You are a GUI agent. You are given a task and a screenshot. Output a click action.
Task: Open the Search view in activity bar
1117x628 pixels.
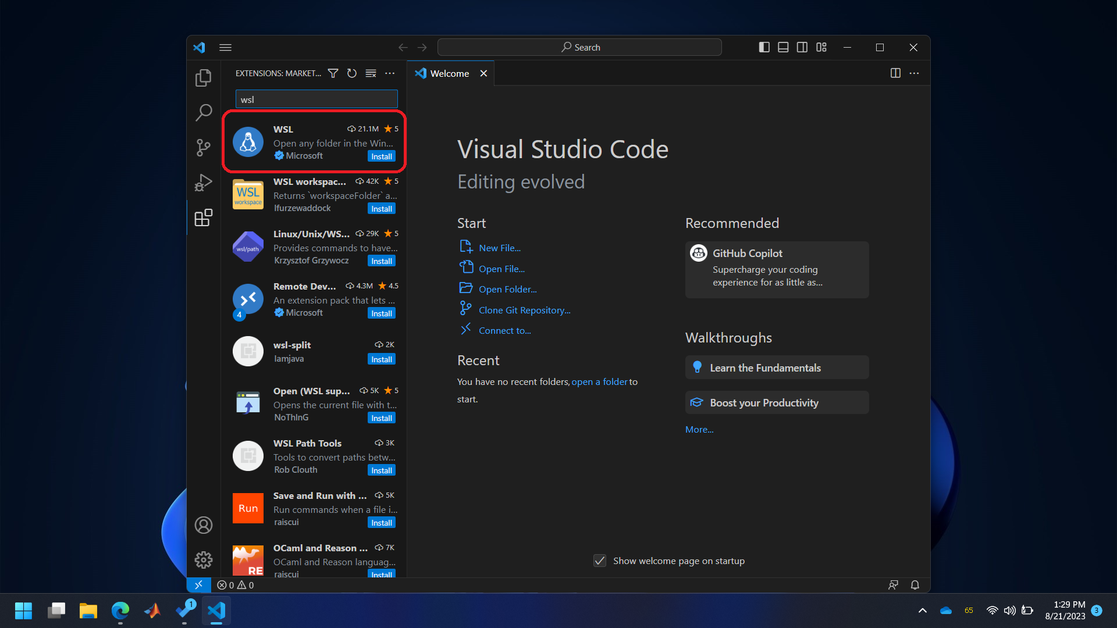(203, 112)
